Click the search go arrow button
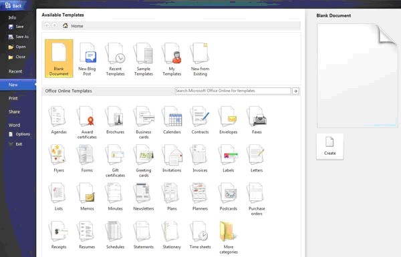The height and width of the screenshot is (257, 401). click(x=295, y=91)
